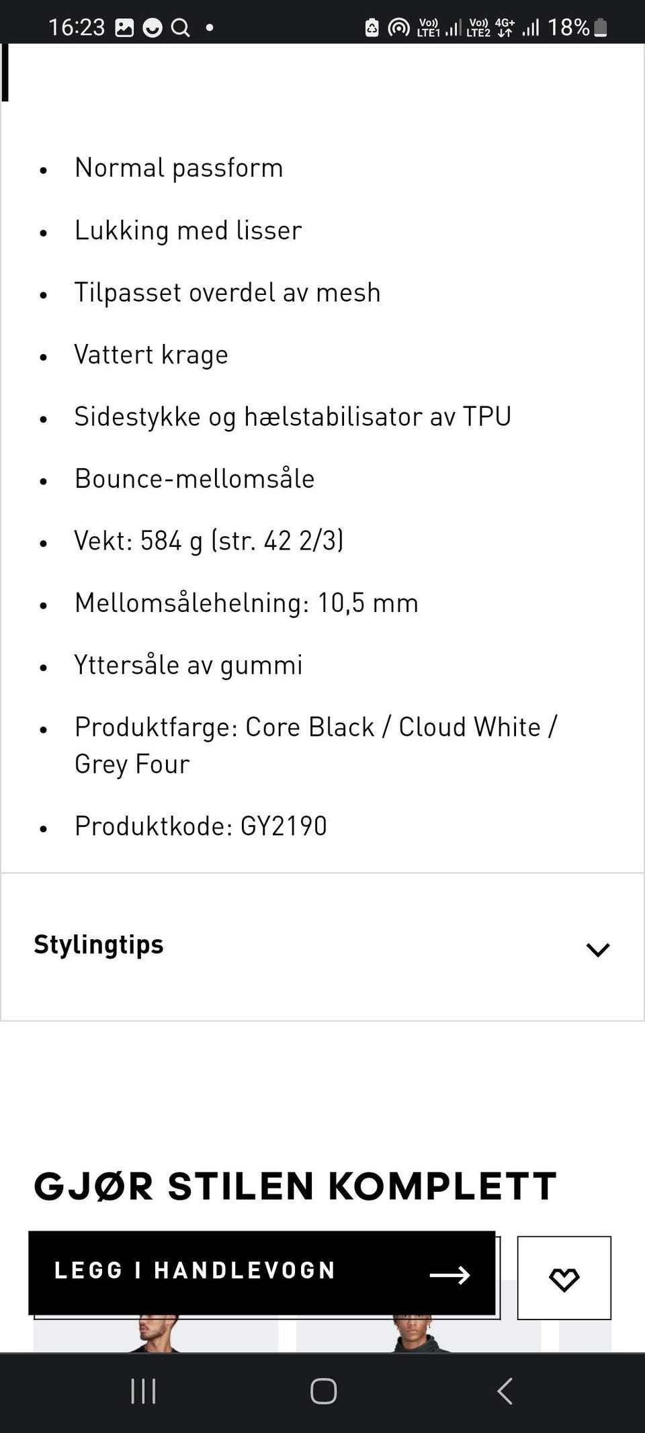Tap the Recents icon on the navigation bar
This screenshot has width=645, height=1433.
[x=144, y=1392]
